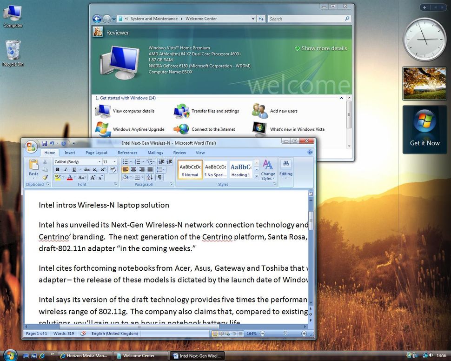Enable Strikethrough formatting

tap(87, 169)
